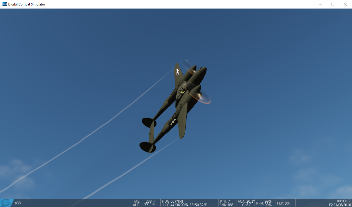352x207 pixels.
Task: Click the white emblem on the upper wing
Action: click(178, 72)
